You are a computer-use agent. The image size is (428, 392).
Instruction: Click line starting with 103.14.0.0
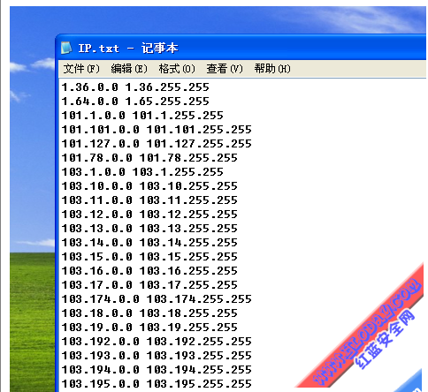149,243
